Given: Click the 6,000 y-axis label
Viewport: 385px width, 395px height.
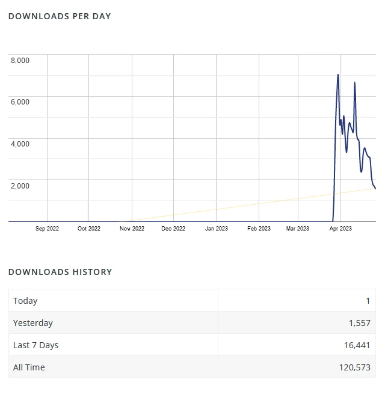Looking at the screenshot, I should tap(20, 102).
